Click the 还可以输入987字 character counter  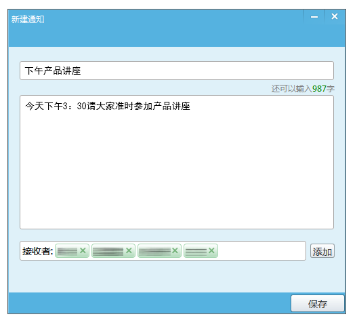click(x=303, y=88)
